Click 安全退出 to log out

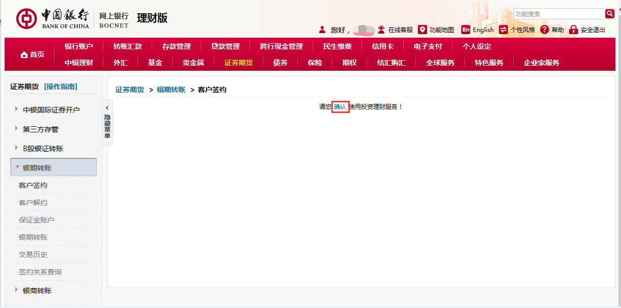[x=593, y=30]
